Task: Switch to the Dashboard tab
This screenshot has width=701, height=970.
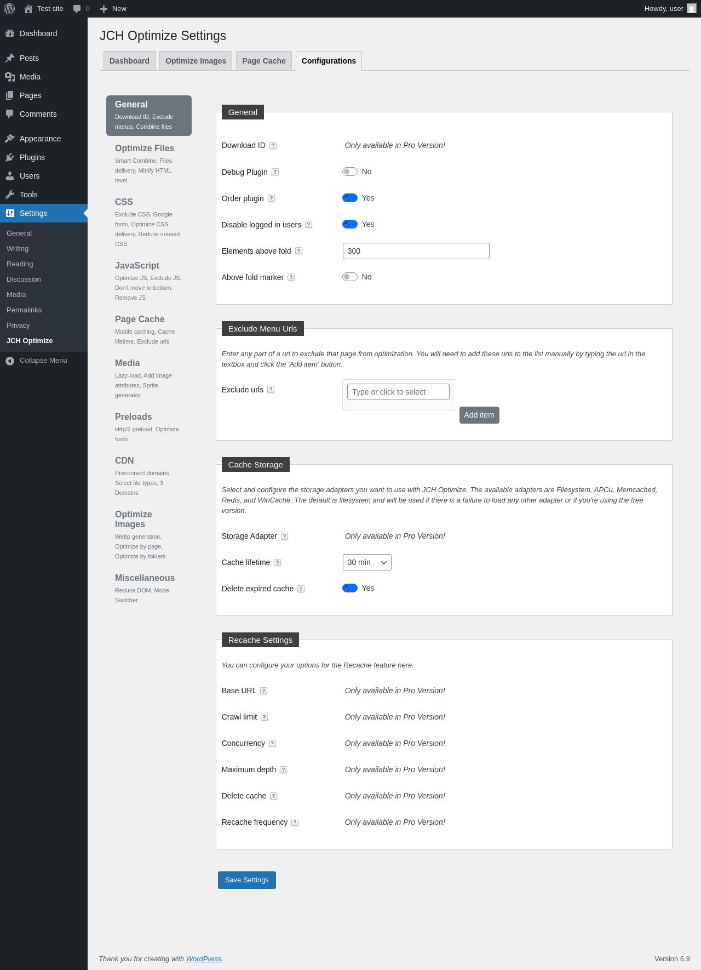Action: coord(129,61)
